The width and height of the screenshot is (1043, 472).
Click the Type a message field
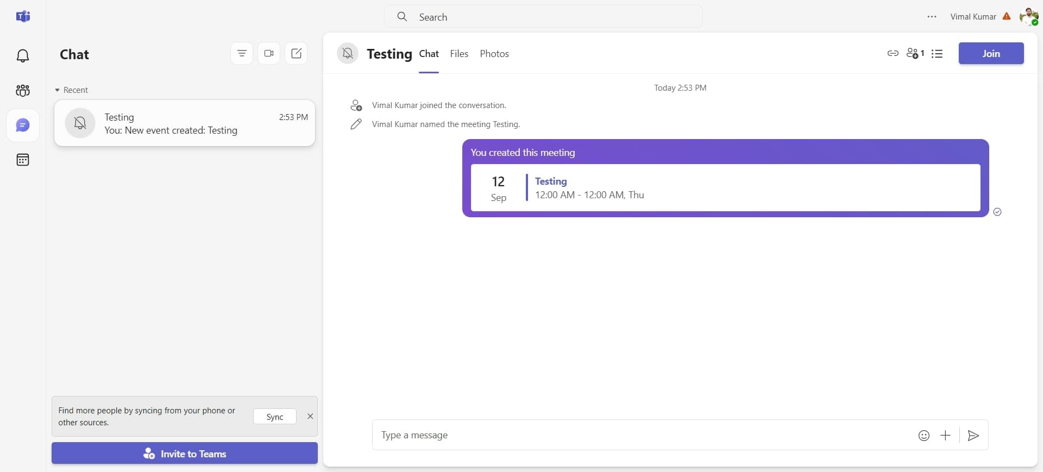pos(641,435)
